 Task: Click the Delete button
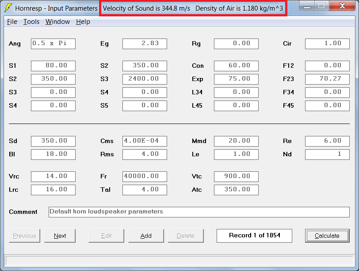point(186,236)
